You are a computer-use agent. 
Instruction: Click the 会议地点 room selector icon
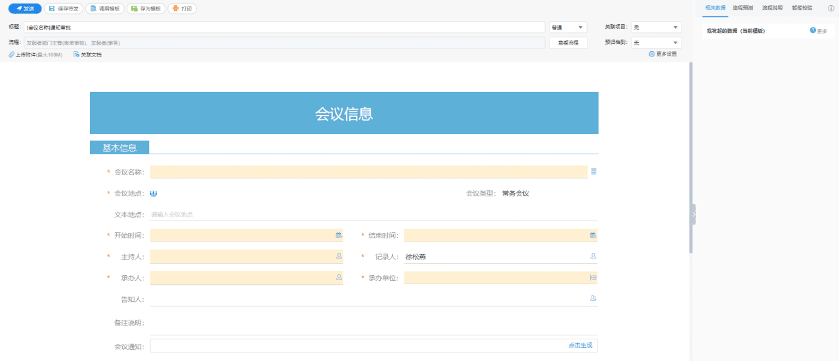(x=154, y=194)
